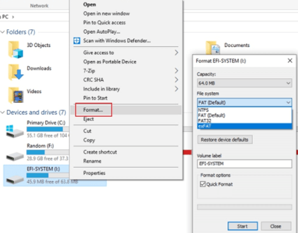
Task: Click the Volume label text field
Action: [x=245, y=164]
